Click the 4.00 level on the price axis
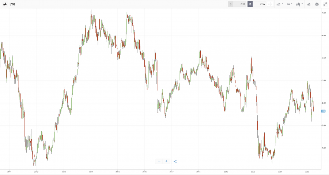329x175 pixels. pyautogui.click(x=324, y=35)
